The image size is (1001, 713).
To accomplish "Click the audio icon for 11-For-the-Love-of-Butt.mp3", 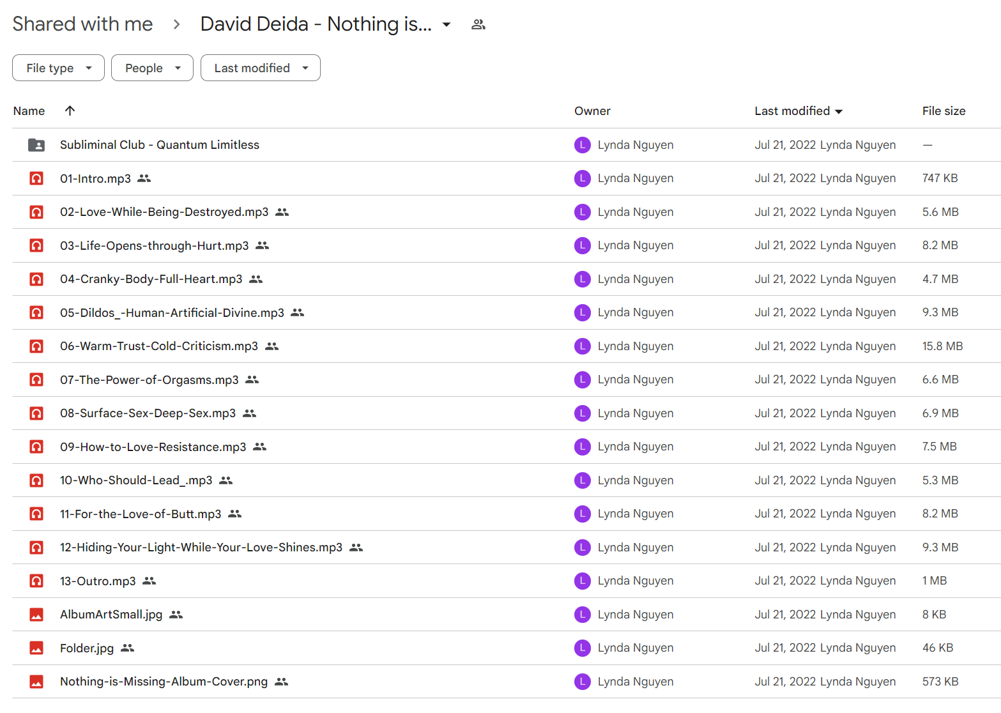I will tap(36, 514).
